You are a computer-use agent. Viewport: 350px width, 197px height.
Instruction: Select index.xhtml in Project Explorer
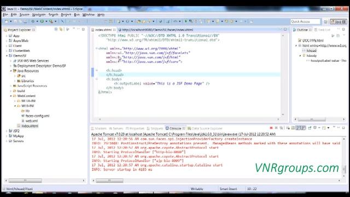(x=28, y=126)
